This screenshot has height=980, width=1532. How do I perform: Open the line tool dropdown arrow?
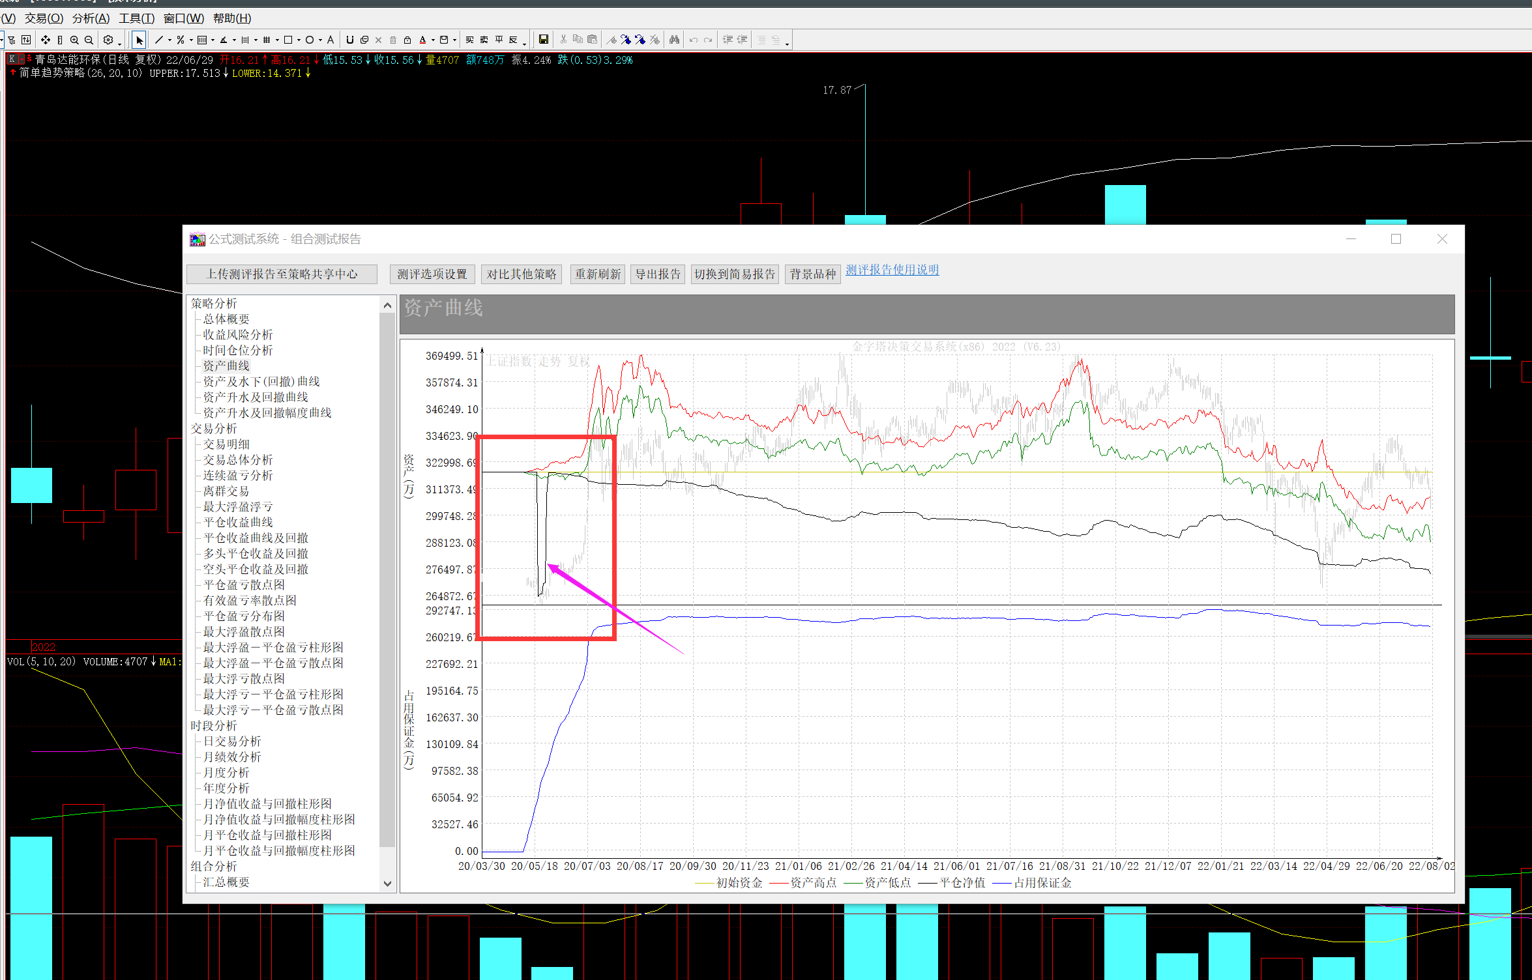tap(169, 40)
